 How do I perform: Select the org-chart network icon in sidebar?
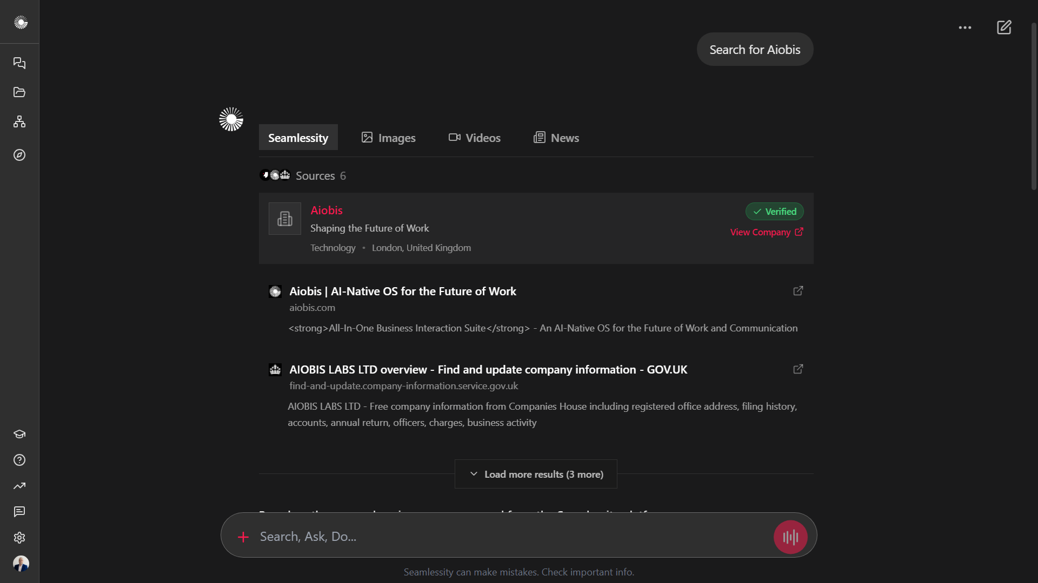[x=19, y=121]
